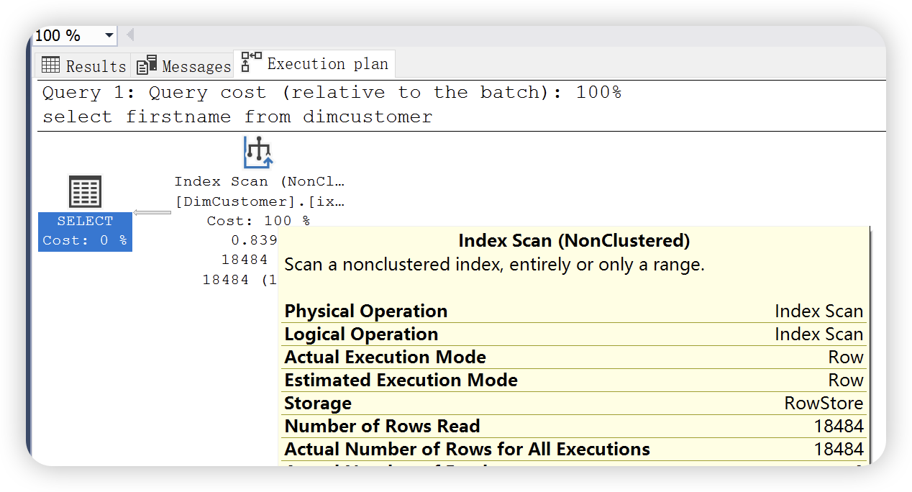Click the select firstname from dimcustomer text
This screenshot has width=912, height=492.
click(x=237, y=117)
